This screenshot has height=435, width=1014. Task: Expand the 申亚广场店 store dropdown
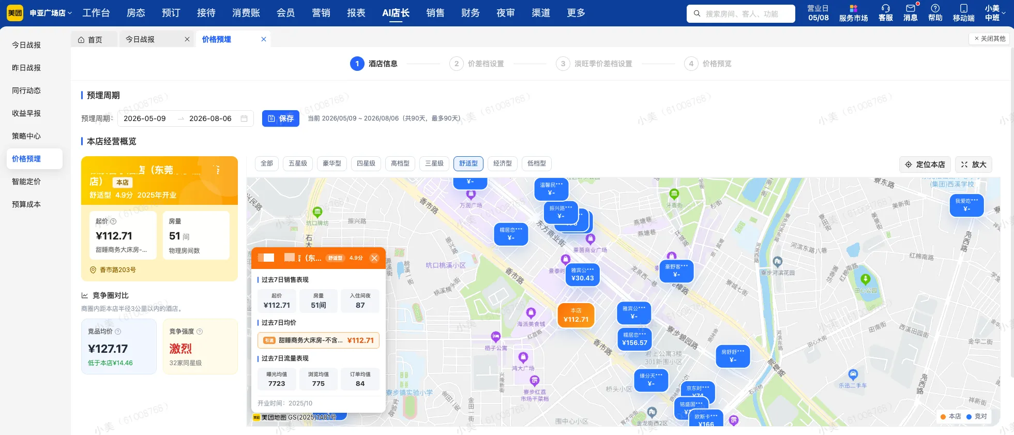point(51,13)
